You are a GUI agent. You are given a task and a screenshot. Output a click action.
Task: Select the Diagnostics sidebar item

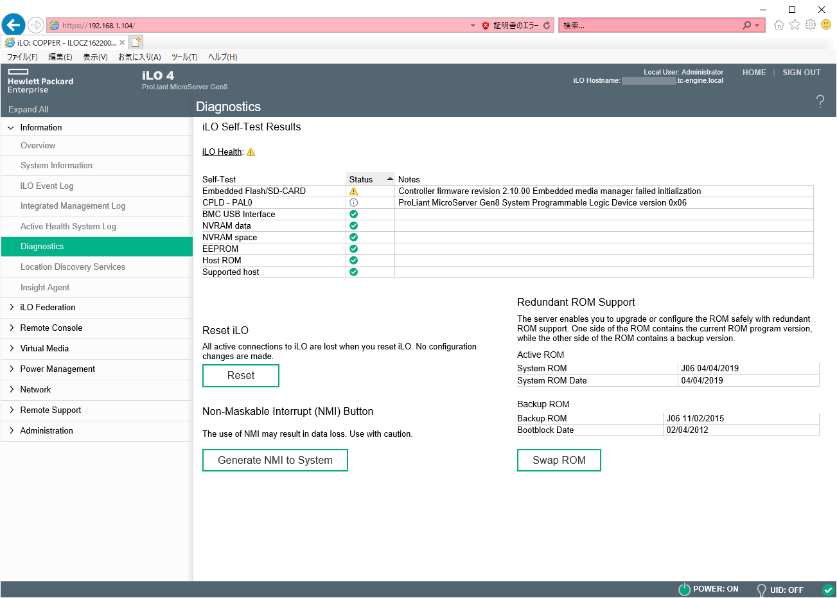[97, 247]
